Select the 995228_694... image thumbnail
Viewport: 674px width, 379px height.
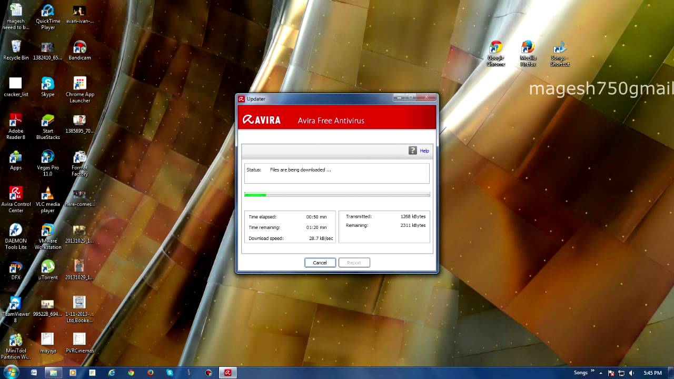[x=48, y=307]
